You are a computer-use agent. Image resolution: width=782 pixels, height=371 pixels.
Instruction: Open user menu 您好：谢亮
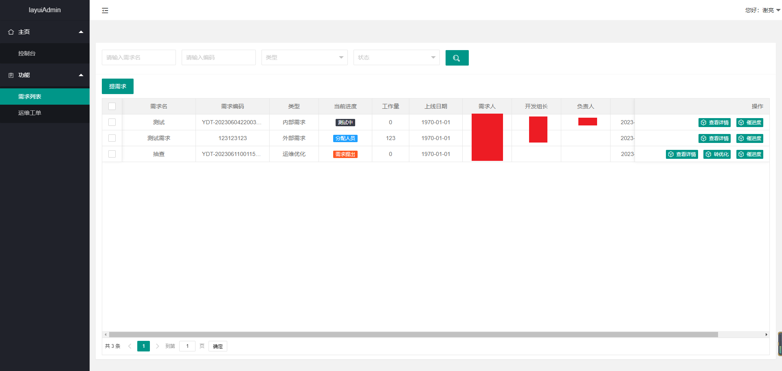pos(762,10)
